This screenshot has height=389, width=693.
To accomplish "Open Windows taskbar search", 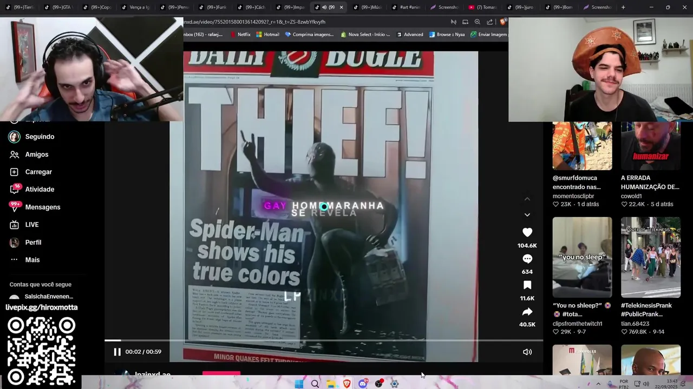I will tap(315, 384).
